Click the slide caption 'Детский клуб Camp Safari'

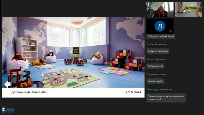coord(29,92)
